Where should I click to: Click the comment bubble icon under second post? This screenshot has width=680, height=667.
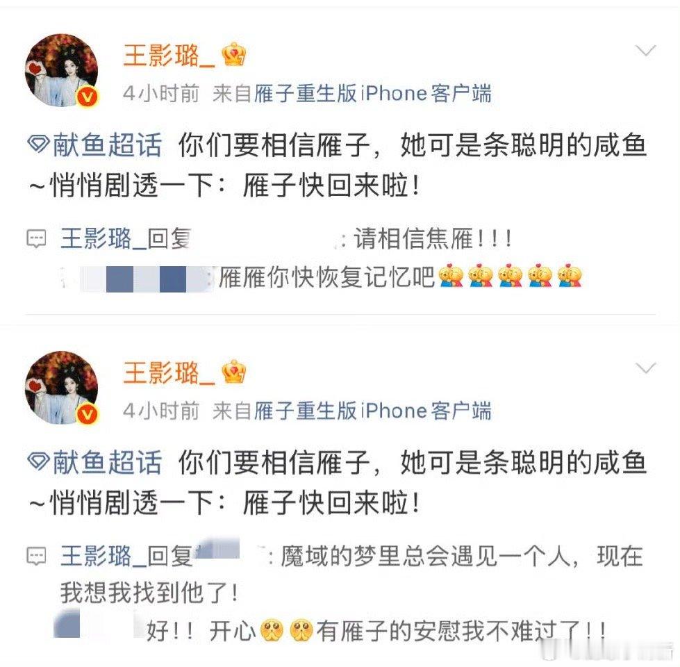pyautogui.click(x=36, y=557)
